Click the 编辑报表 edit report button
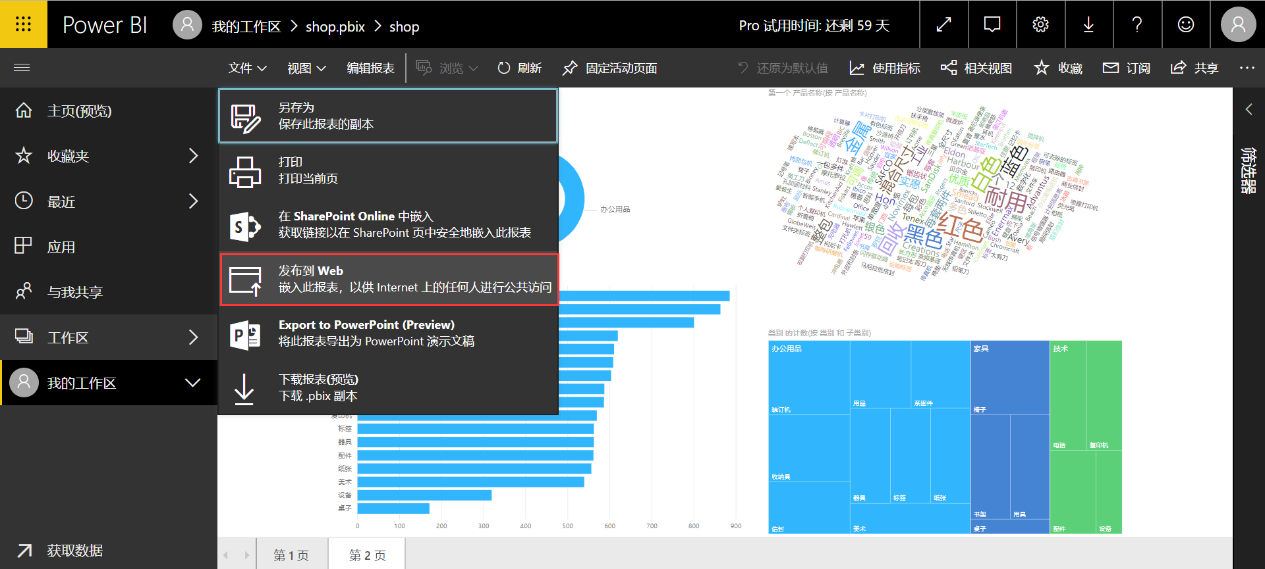Image resolution: width=1265 pixels, height=569 pixels. pos(370,68)
